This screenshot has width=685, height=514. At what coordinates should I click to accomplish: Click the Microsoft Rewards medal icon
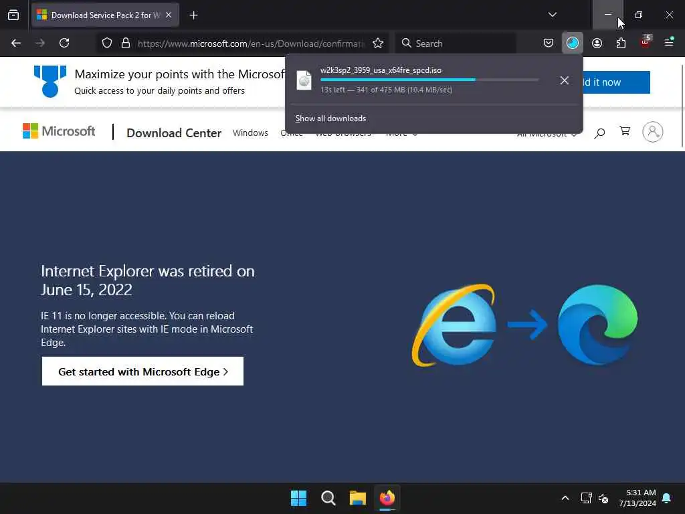tap(50, 81)
